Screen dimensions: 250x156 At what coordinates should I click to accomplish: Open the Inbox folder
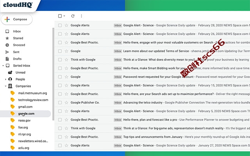pos(17,31)
